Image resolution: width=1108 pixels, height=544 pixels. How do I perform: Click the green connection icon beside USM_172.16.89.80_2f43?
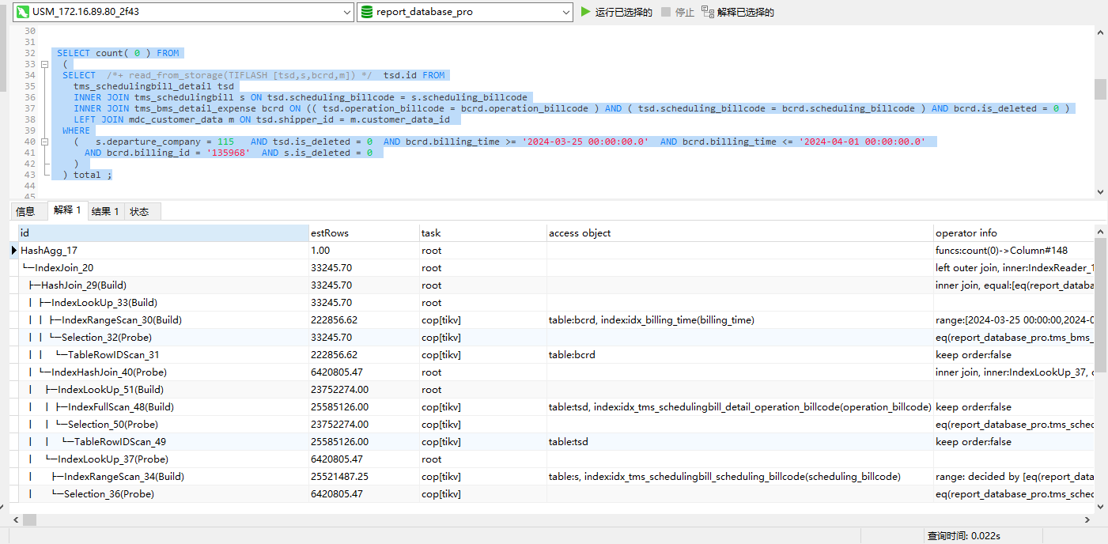point(23,12)
